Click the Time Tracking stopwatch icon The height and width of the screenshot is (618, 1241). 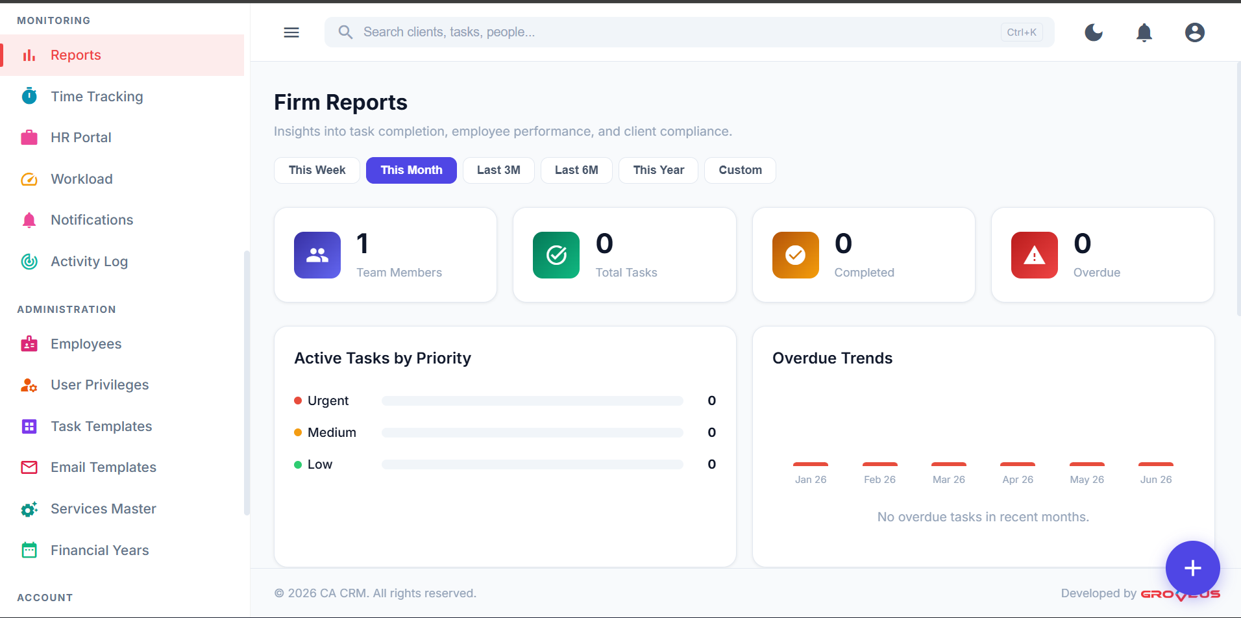pyautogui.click(x=29, y=96)
